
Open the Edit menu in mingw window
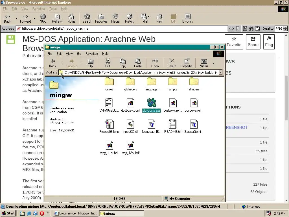click(59, 54)
